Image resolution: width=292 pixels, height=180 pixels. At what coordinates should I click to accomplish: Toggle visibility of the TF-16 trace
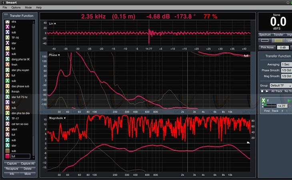[x=7, y=38]
